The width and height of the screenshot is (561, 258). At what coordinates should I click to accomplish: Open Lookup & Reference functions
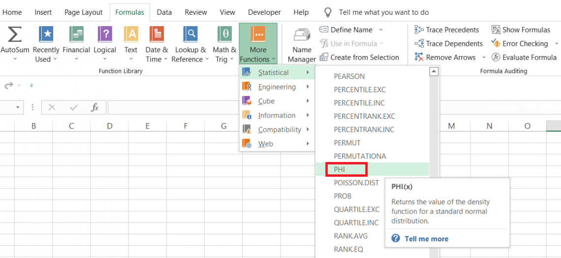(x=190, y=34)
